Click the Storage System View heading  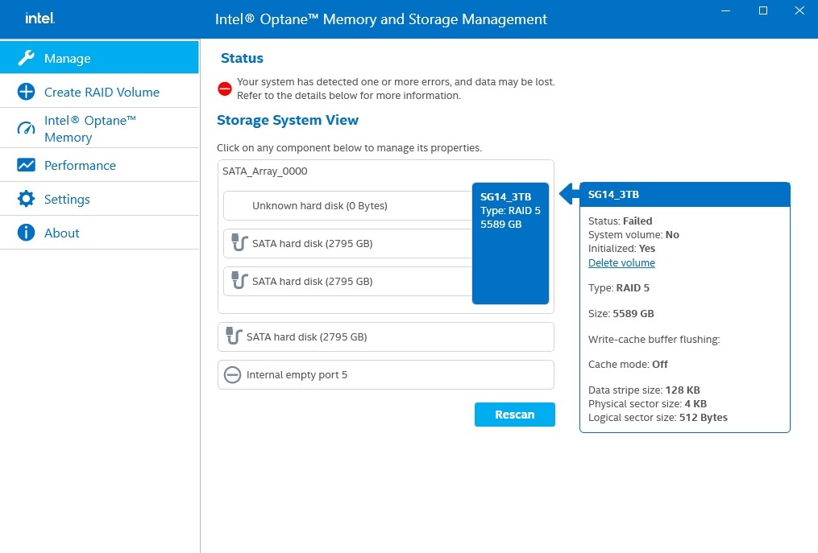point(288,121)
